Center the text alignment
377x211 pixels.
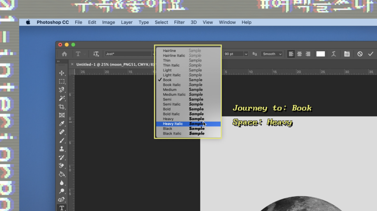[299, 54]
